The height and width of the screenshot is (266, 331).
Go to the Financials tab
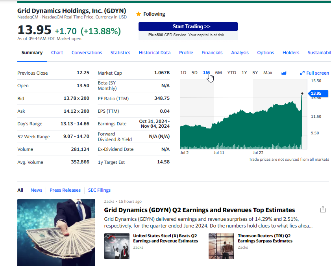(212, 53)
